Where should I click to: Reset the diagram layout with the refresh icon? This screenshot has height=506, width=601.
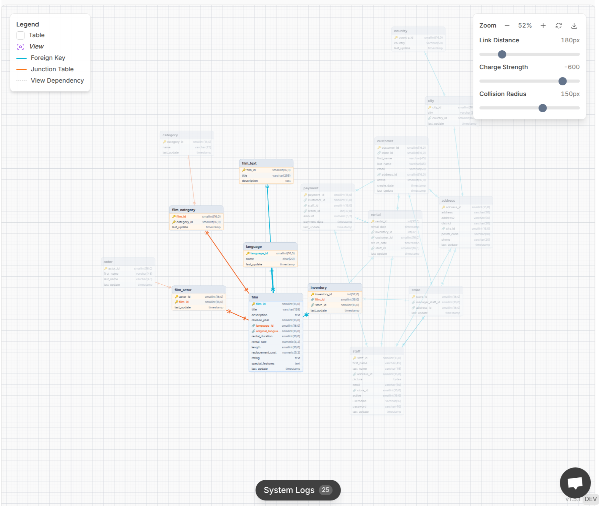559,25
